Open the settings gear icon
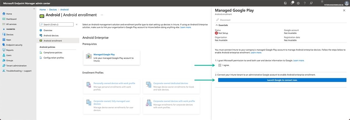 coord(298,3)
